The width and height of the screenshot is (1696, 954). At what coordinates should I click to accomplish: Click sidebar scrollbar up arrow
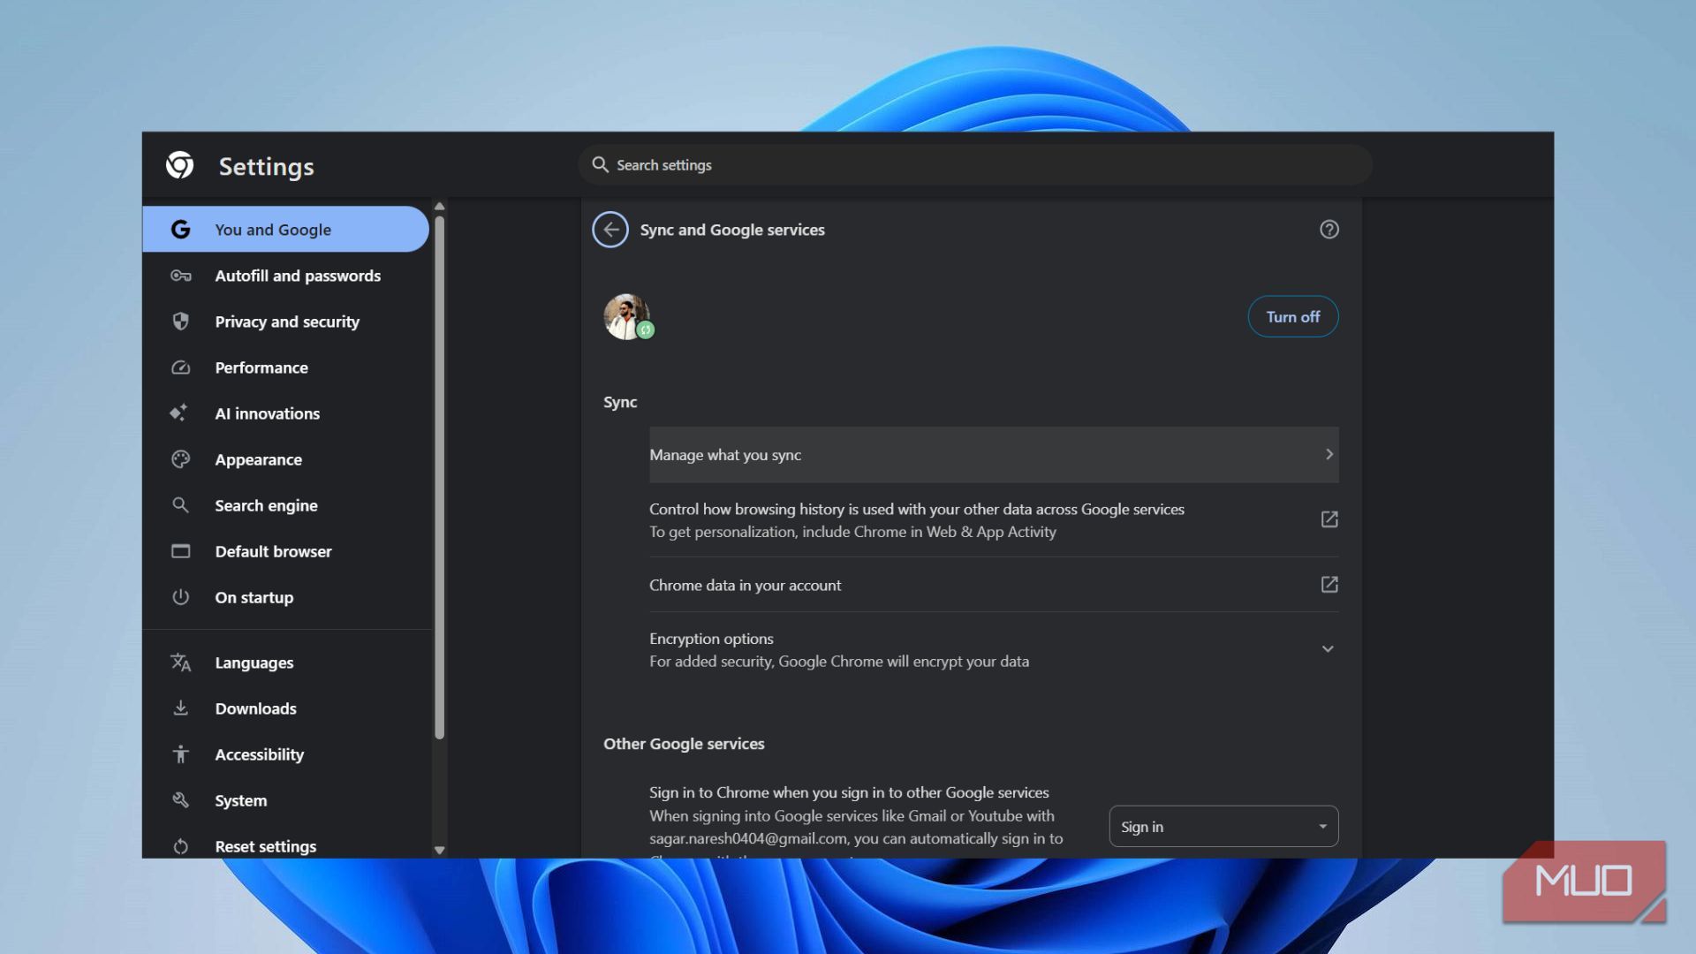pyautogui.click(x=439, y=207)
